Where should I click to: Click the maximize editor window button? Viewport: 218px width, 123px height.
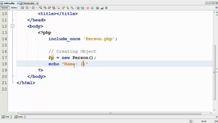point(217,3)
